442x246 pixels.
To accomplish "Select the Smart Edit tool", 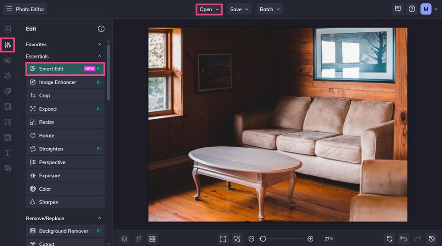I will 65,69.
